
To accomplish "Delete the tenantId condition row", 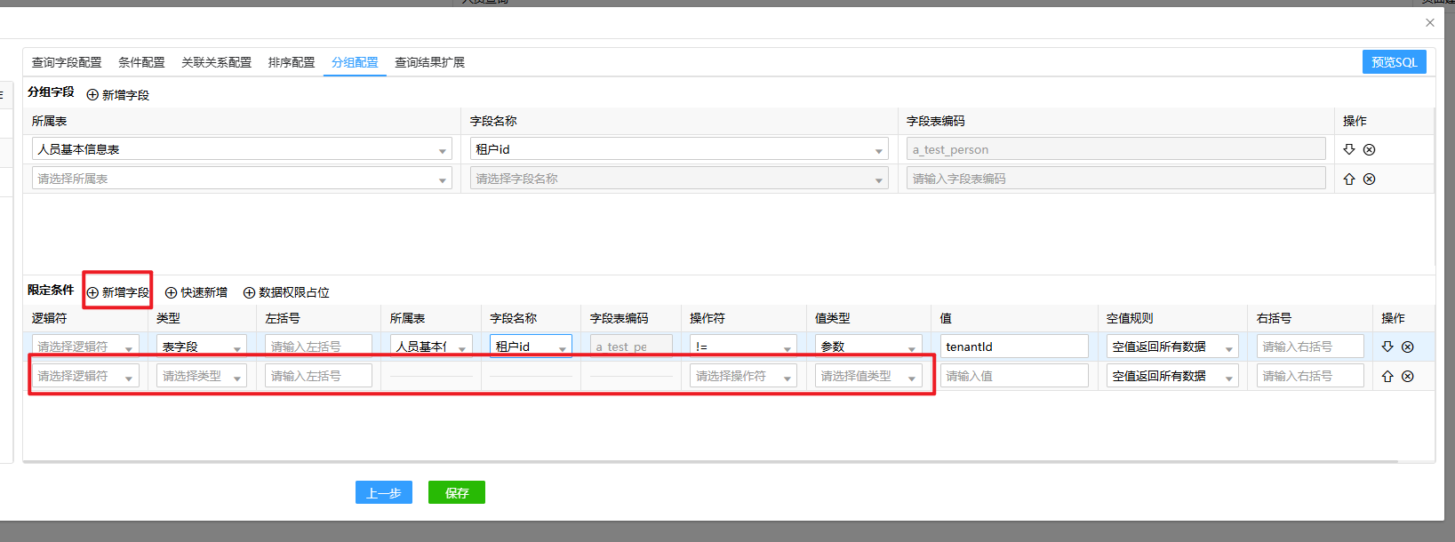I will (x=1407, y=347).
